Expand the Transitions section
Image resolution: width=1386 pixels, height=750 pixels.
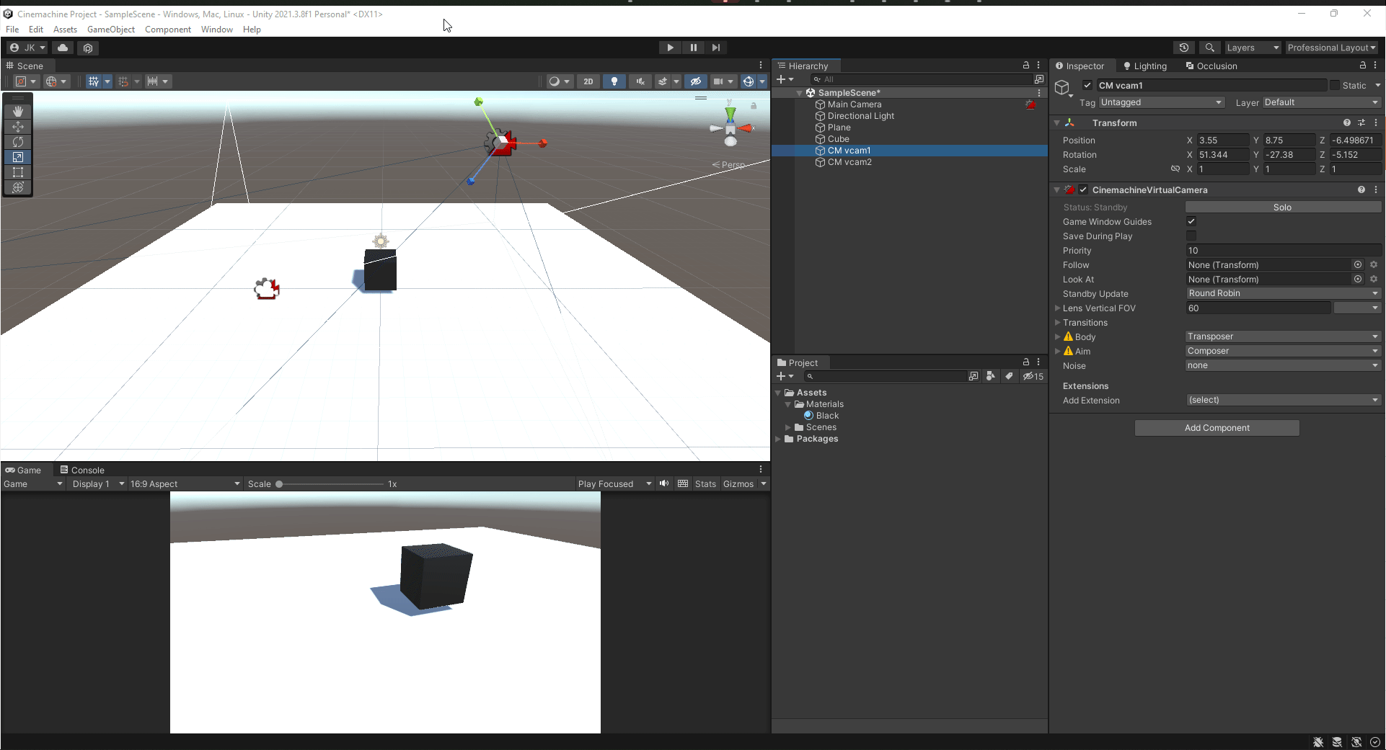tap(1057, 322)
